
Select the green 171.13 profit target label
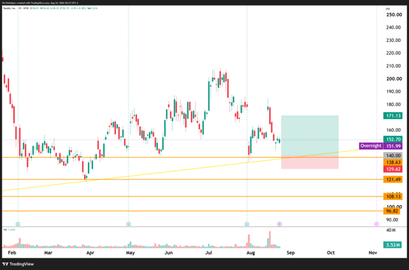point(393,115)
